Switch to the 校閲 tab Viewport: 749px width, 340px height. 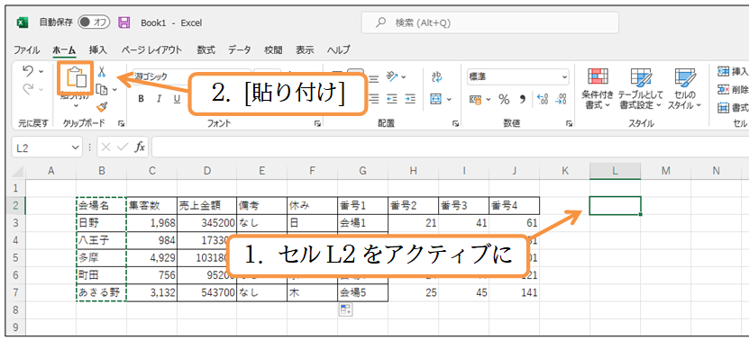[x=273, y=50]
